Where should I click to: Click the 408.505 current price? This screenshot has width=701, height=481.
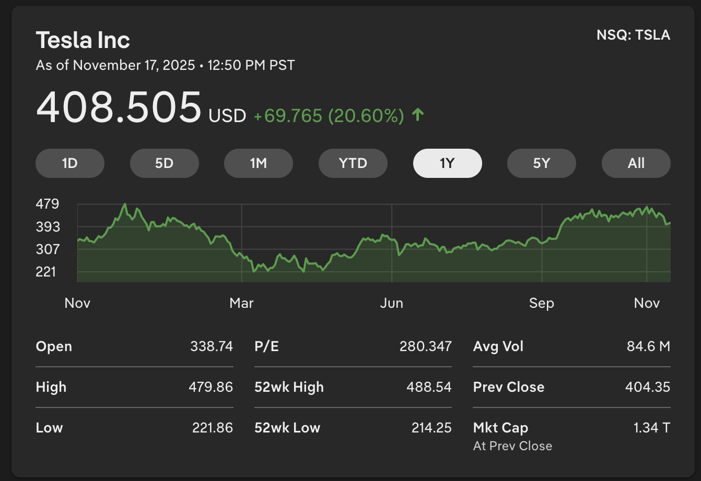pyautogui.click(x=119, y=107)
